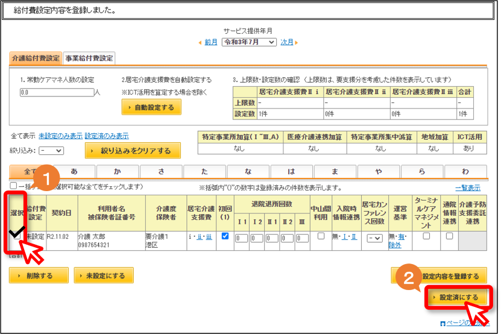Image resolution: width=501 pixels, height=334 pixels.
Task: Open the 令和3年7月 service month dropdown
Action: point(249,42)
